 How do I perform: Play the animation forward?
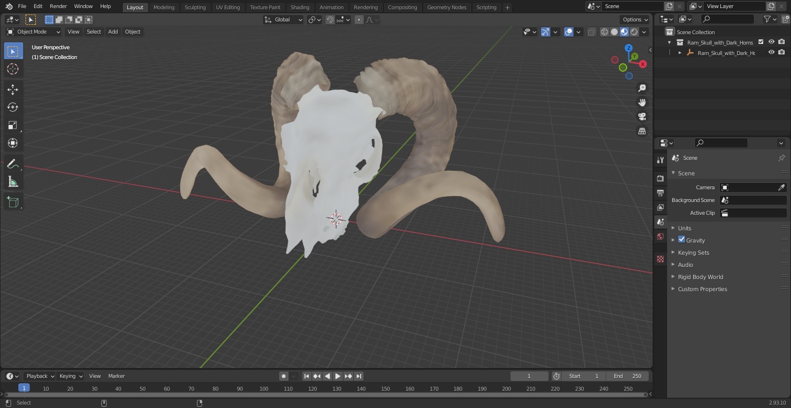pyautogui.click(x=338, y=376)
